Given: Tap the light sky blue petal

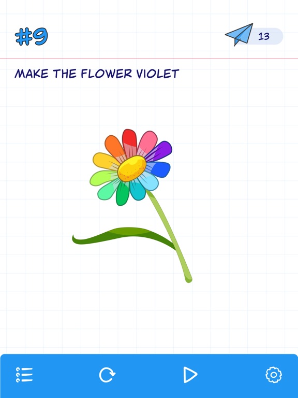Looking at the screenshot, I should pyautogui.click(x=149, y=181).
